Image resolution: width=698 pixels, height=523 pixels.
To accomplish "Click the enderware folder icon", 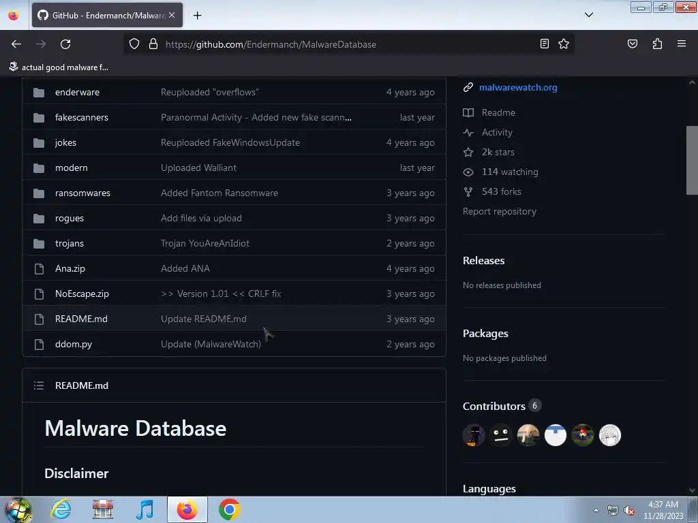I will pos(39,92).
